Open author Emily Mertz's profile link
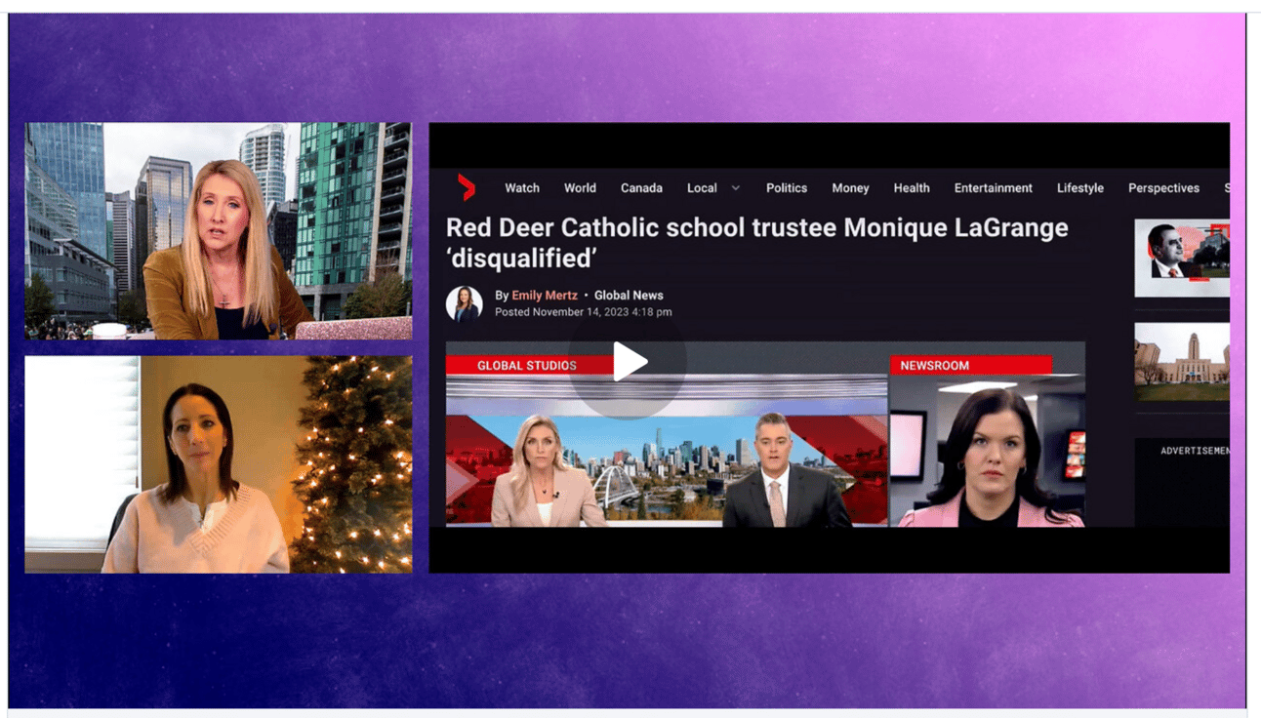Viewport: 1261px width, 718px height. click(x=545, y=296)
